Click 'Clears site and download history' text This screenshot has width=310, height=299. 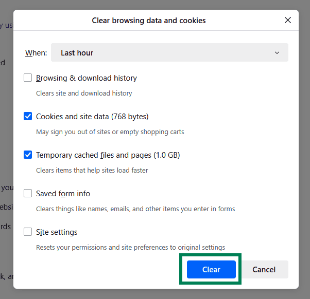(84, 94)
